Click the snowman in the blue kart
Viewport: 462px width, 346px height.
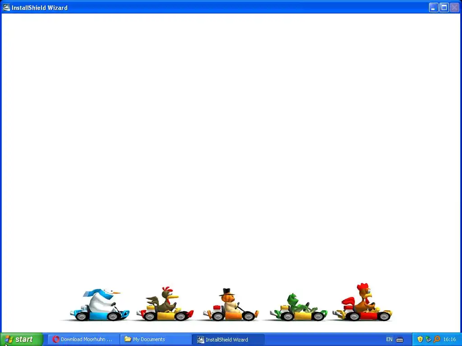pyautogui.click(x=100, y=305)
